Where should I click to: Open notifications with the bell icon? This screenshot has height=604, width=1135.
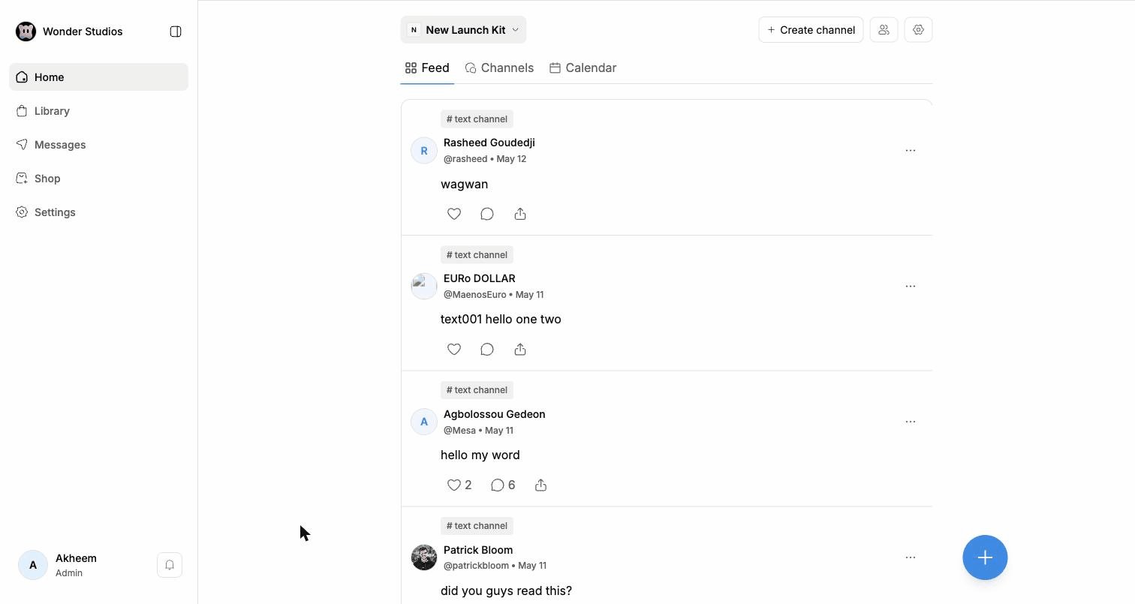[x=170, y=565]
